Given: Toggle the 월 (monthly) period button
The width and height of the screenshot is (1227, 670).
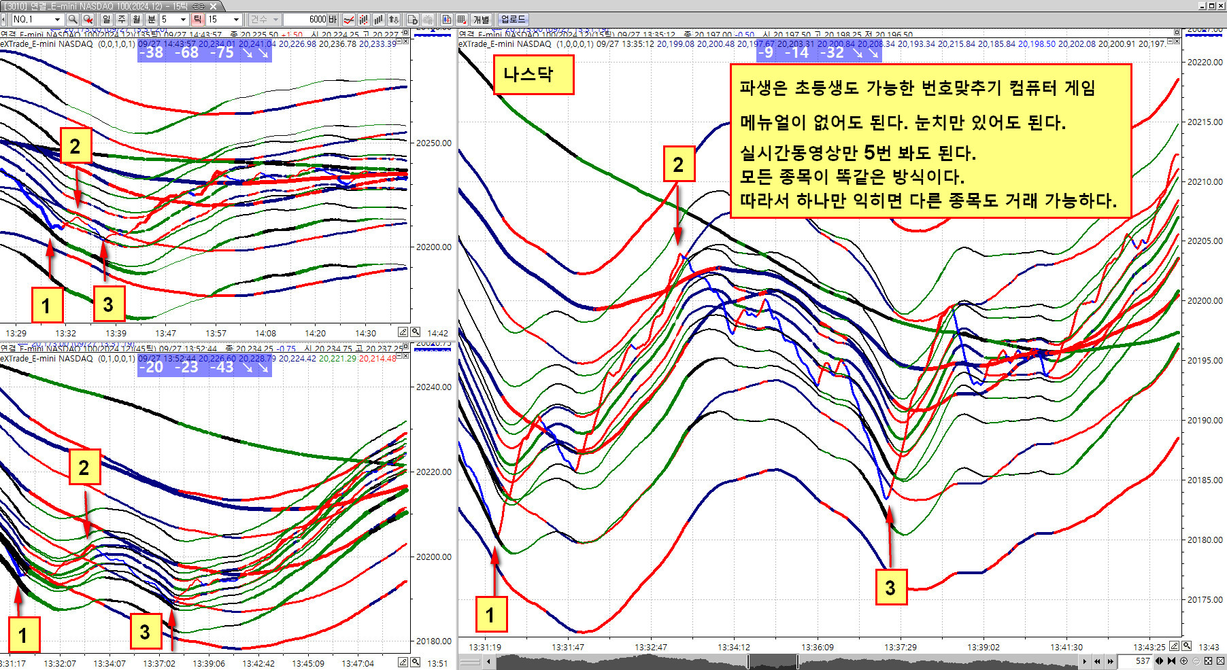Looking at the screenshot, I should click(x=136, y=19).
